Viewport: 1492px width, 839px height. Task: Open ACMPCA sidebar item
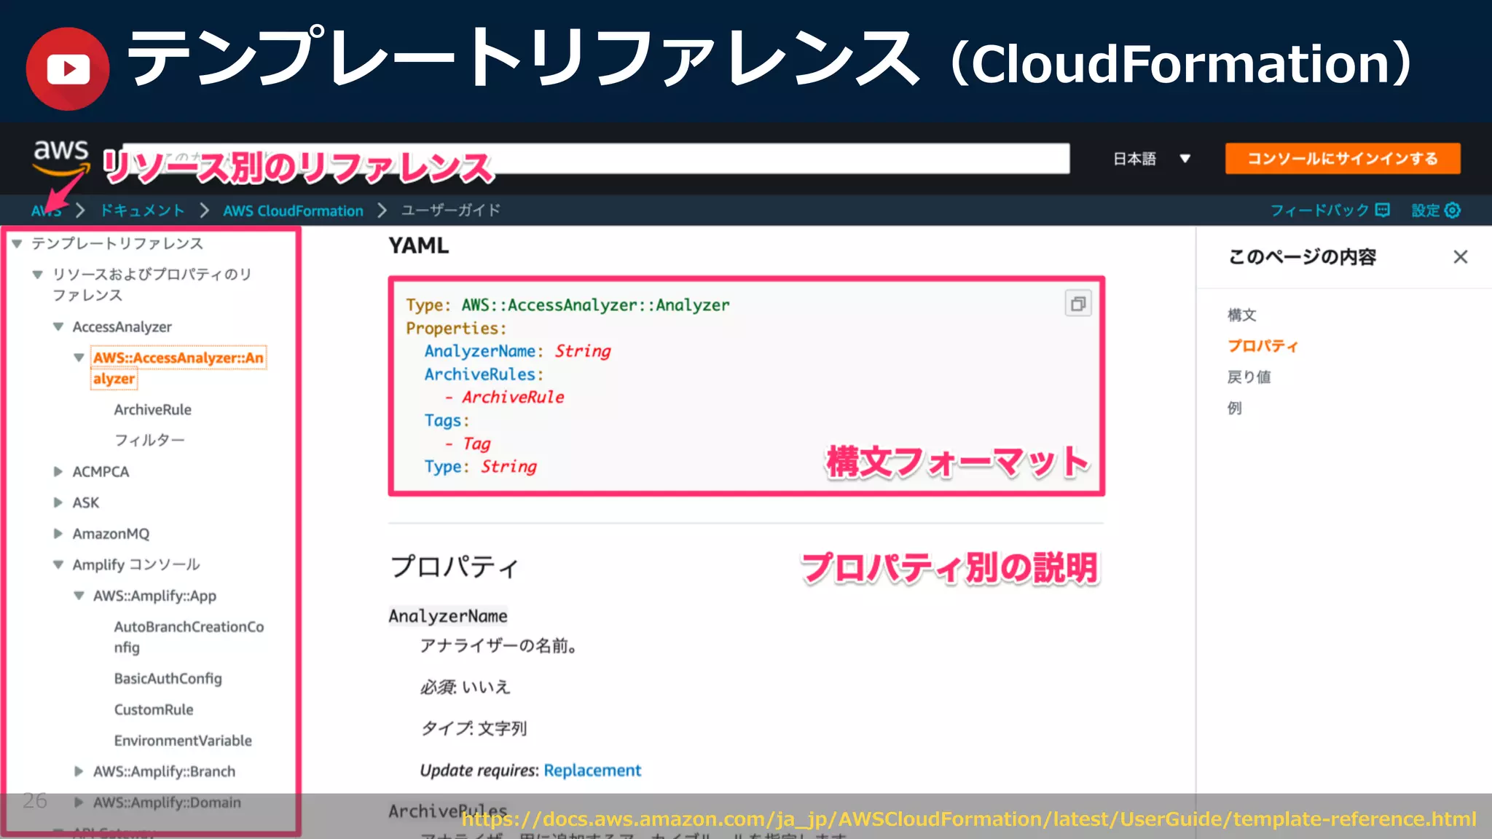101,472
